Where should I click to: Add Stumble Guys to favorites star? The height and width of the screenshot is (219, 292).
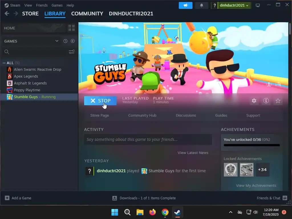(x=278, y=101)
